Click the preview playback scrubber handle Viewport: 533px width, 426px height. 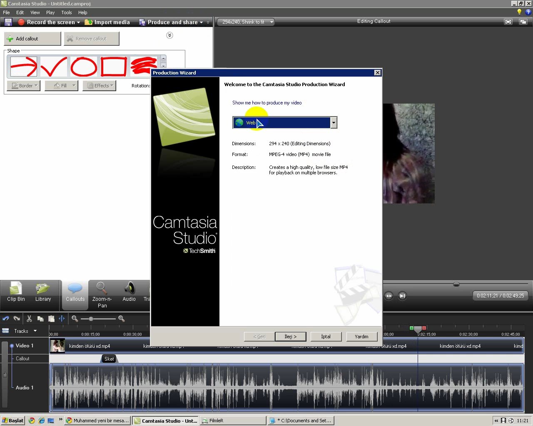pyautogui.click(x=456, y=284)
